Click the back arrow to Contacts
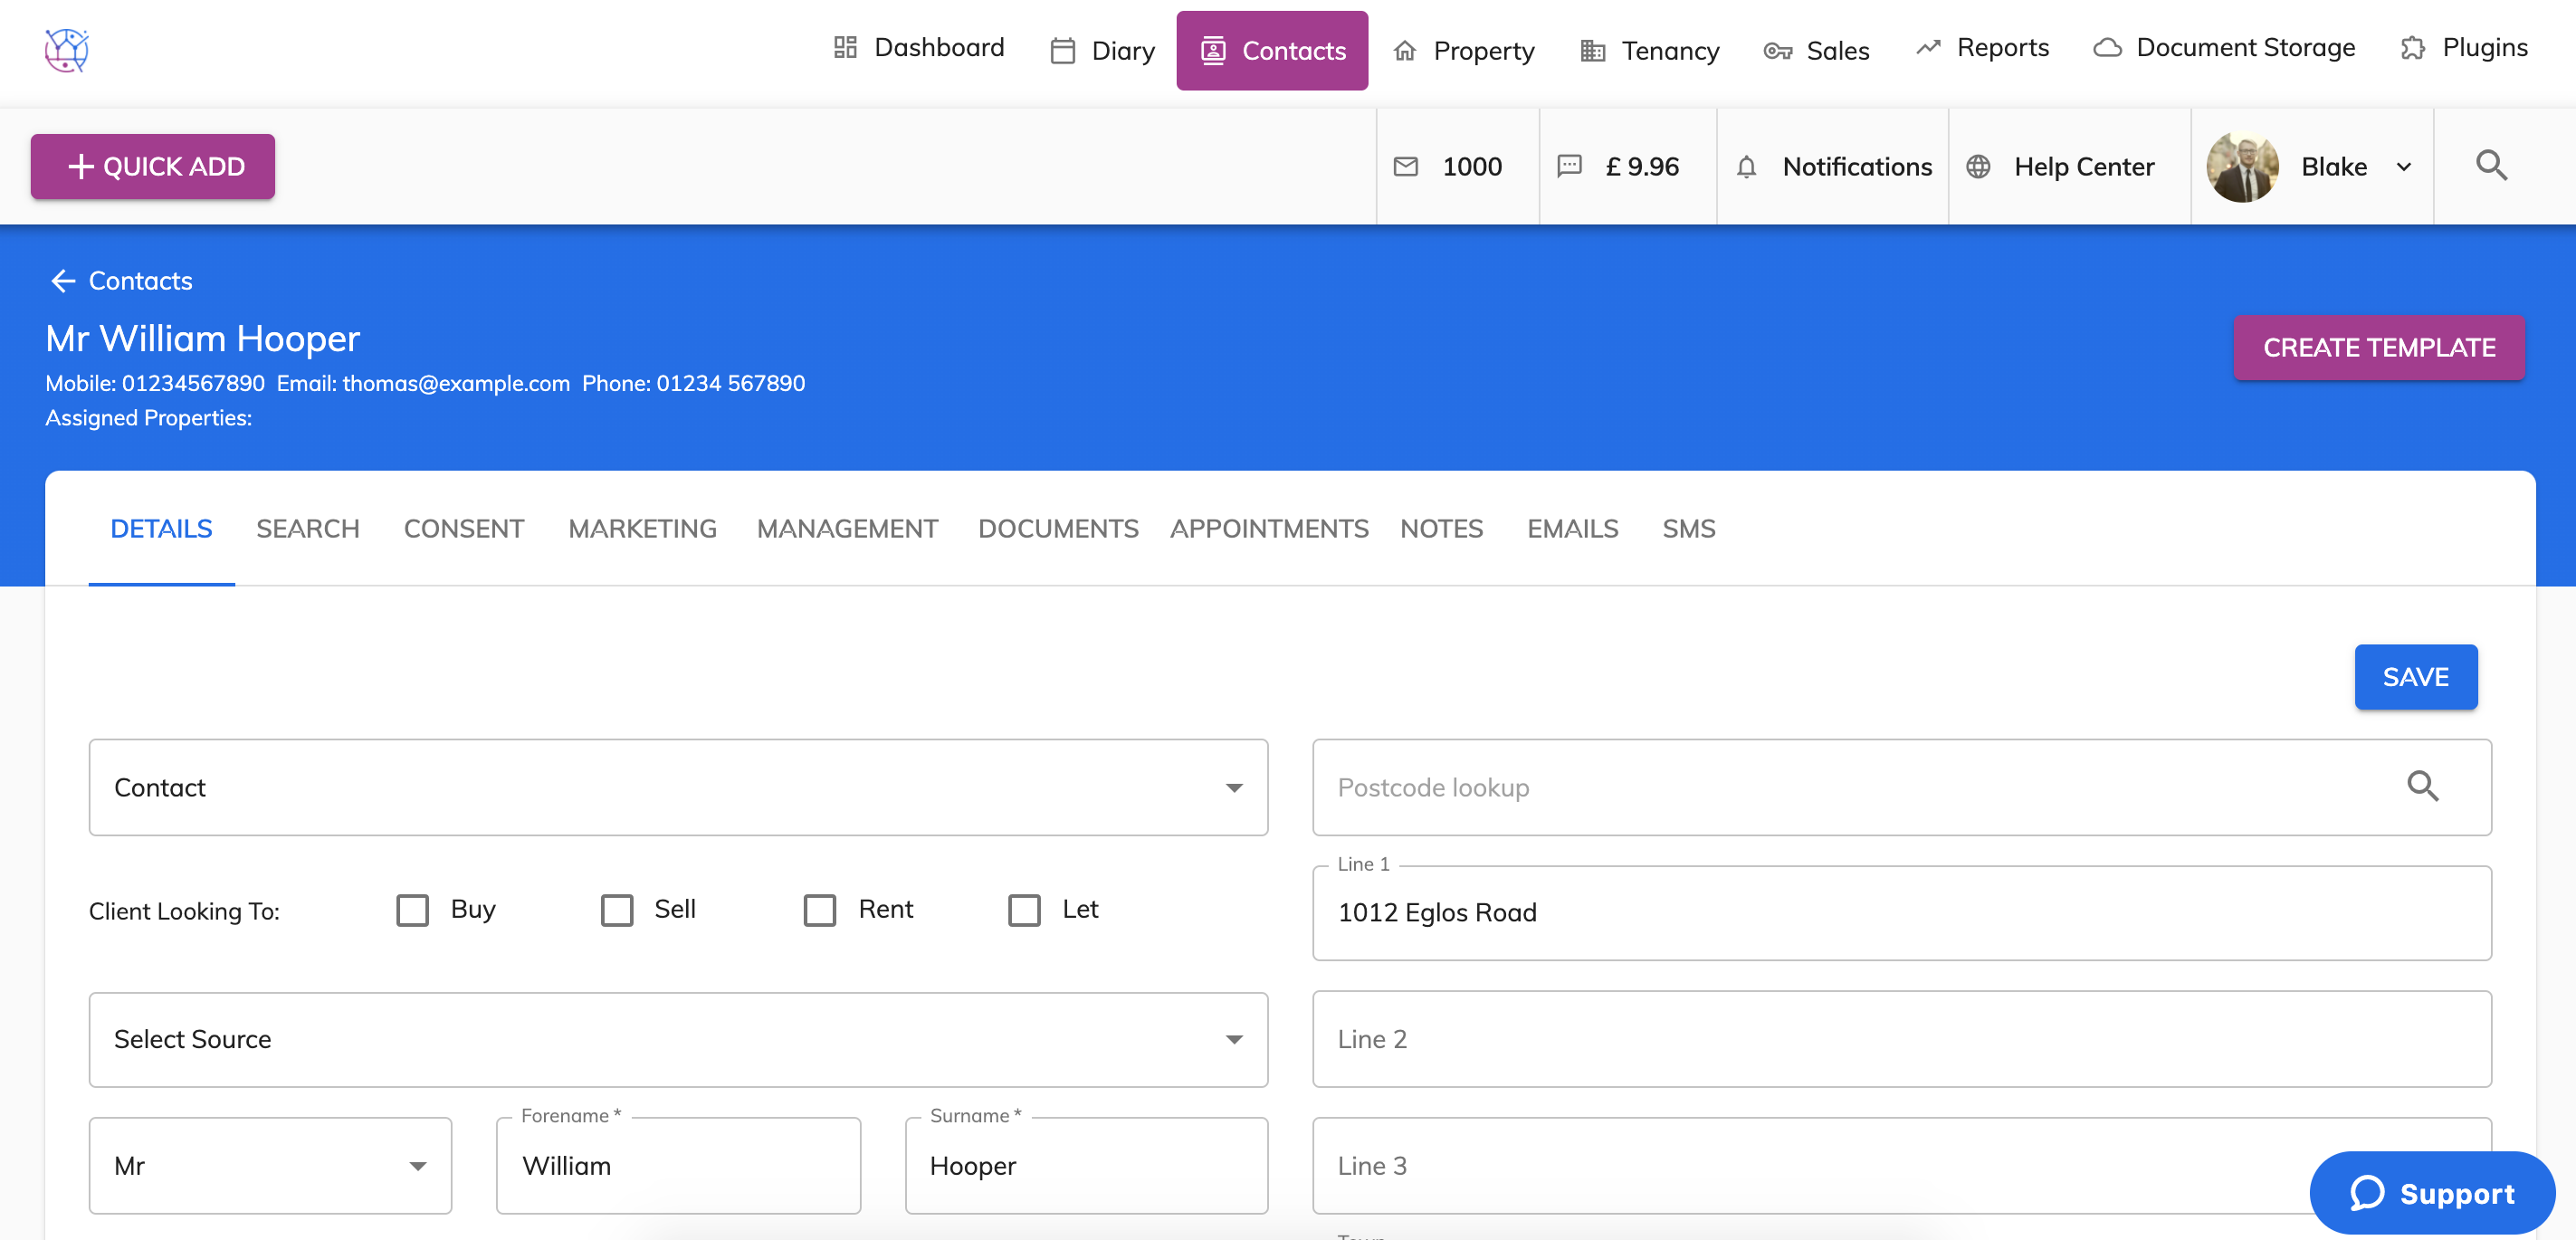The image size is (2576, 1240). pyautogui.click(x=63, y=281)
